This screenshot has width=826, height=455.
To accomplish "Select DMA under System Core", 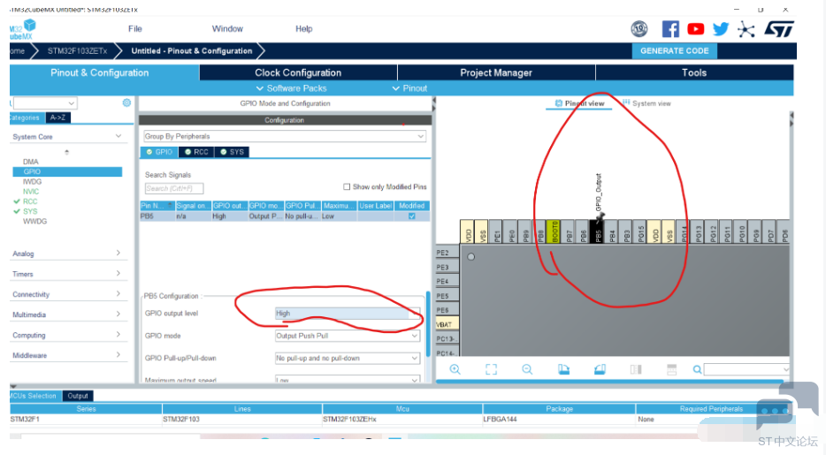I will point(31,162).
